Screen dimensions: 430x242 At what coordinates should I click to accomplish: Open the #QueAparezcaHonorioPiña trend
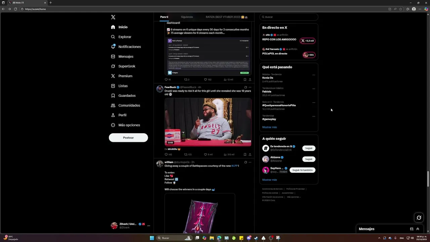coord(279,105)
